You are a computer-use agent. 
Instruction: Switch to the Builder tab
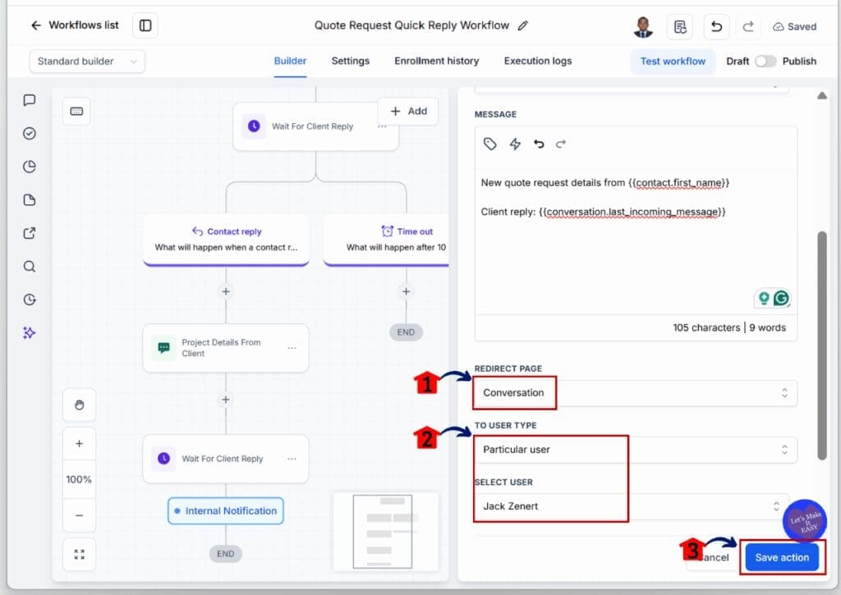tap(290, 61)
